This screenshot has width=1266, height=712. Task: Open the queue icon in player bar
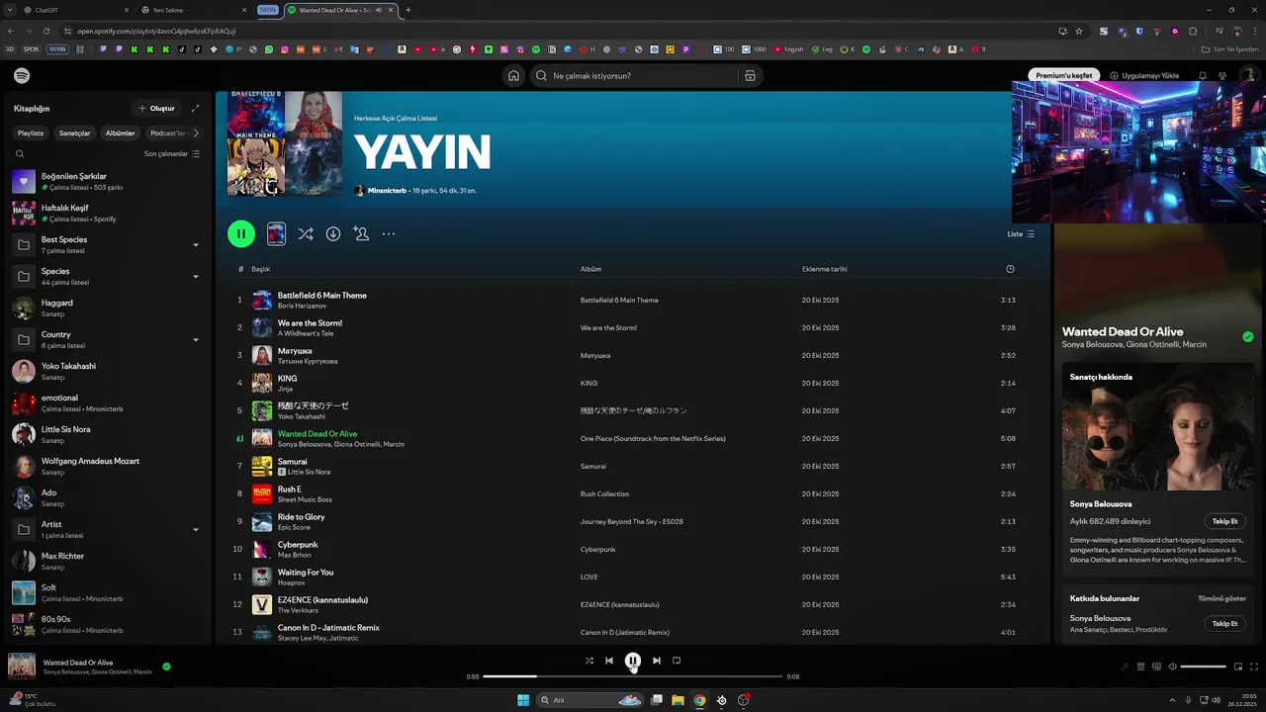click(1140, 667)
